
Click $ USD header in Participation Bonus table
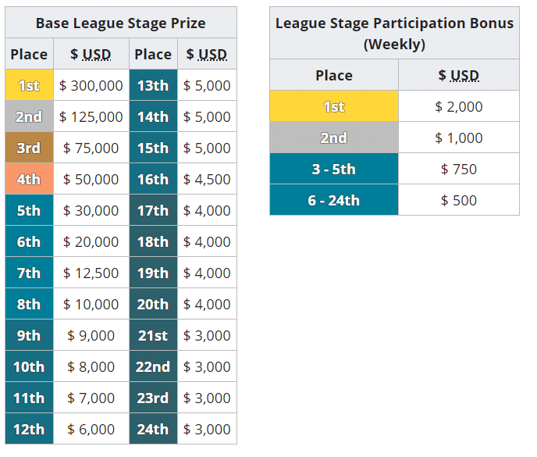458,75
